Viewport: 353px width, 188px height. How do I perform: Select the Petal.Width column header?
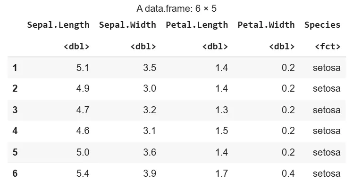pyautogui.click(x=266, y=25)
